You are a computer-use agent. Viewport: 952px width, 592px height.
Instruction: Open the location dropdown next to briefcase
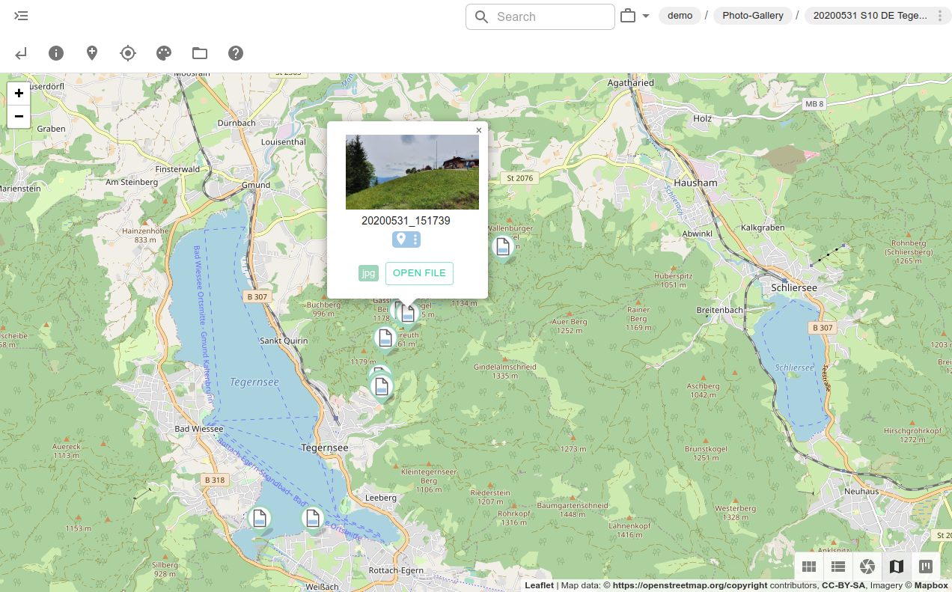point(645,16)
